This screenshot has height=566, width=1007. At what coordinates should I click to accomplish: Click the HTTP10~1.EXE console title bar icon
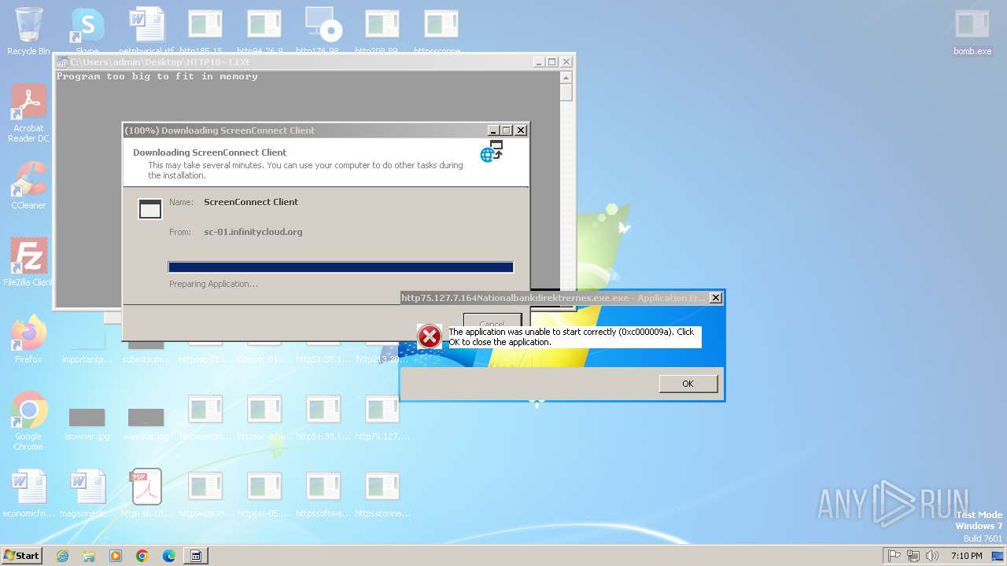pos(62,62)
